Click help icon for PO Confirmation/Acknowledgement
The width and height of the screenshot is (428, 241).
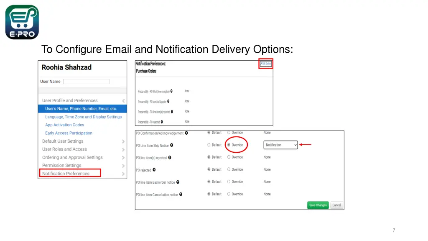pos(186,133)
